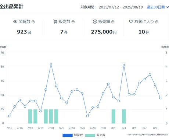Click the eye icon beside 閲覧数

click(15, 22)
